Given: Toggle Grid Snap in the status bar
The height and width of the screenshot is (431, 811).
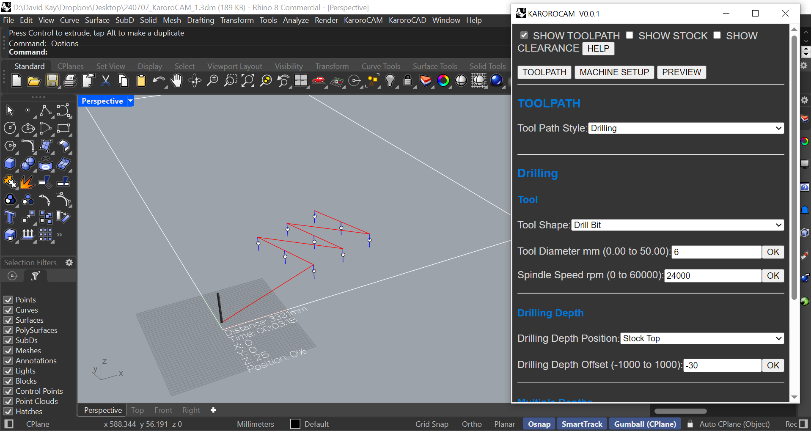Looking at the screenshot, I should pos(432,424).
